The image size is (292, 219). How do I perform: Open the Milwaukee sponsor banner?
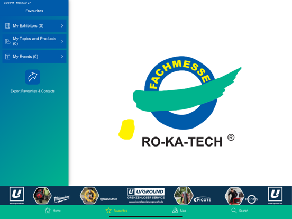[51, 196]
